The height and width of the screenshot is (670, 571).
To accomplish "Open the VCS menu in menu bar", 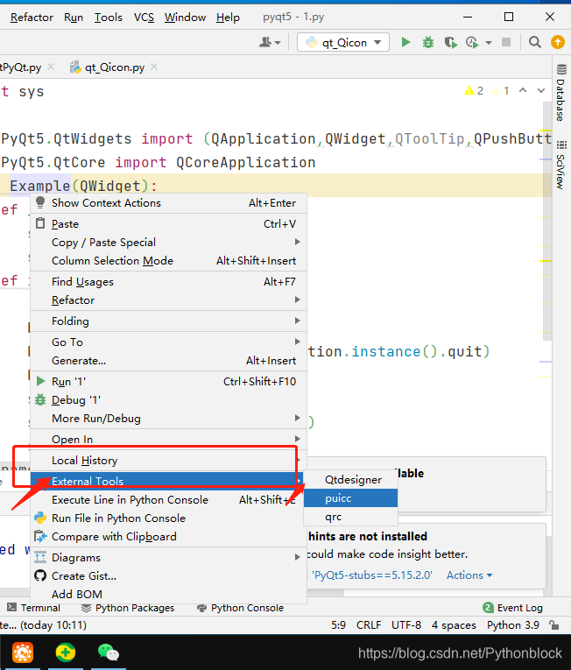I will [144, 18].
